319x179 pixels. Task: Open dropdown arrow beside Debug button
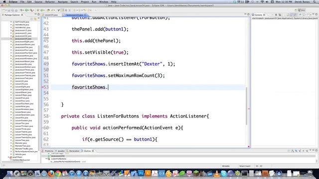pos(23,10)
